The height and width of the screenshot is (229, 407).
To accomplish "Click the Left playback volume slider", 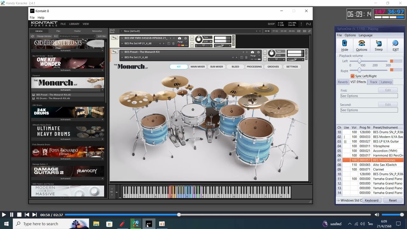I will click(x=369, y=61).
